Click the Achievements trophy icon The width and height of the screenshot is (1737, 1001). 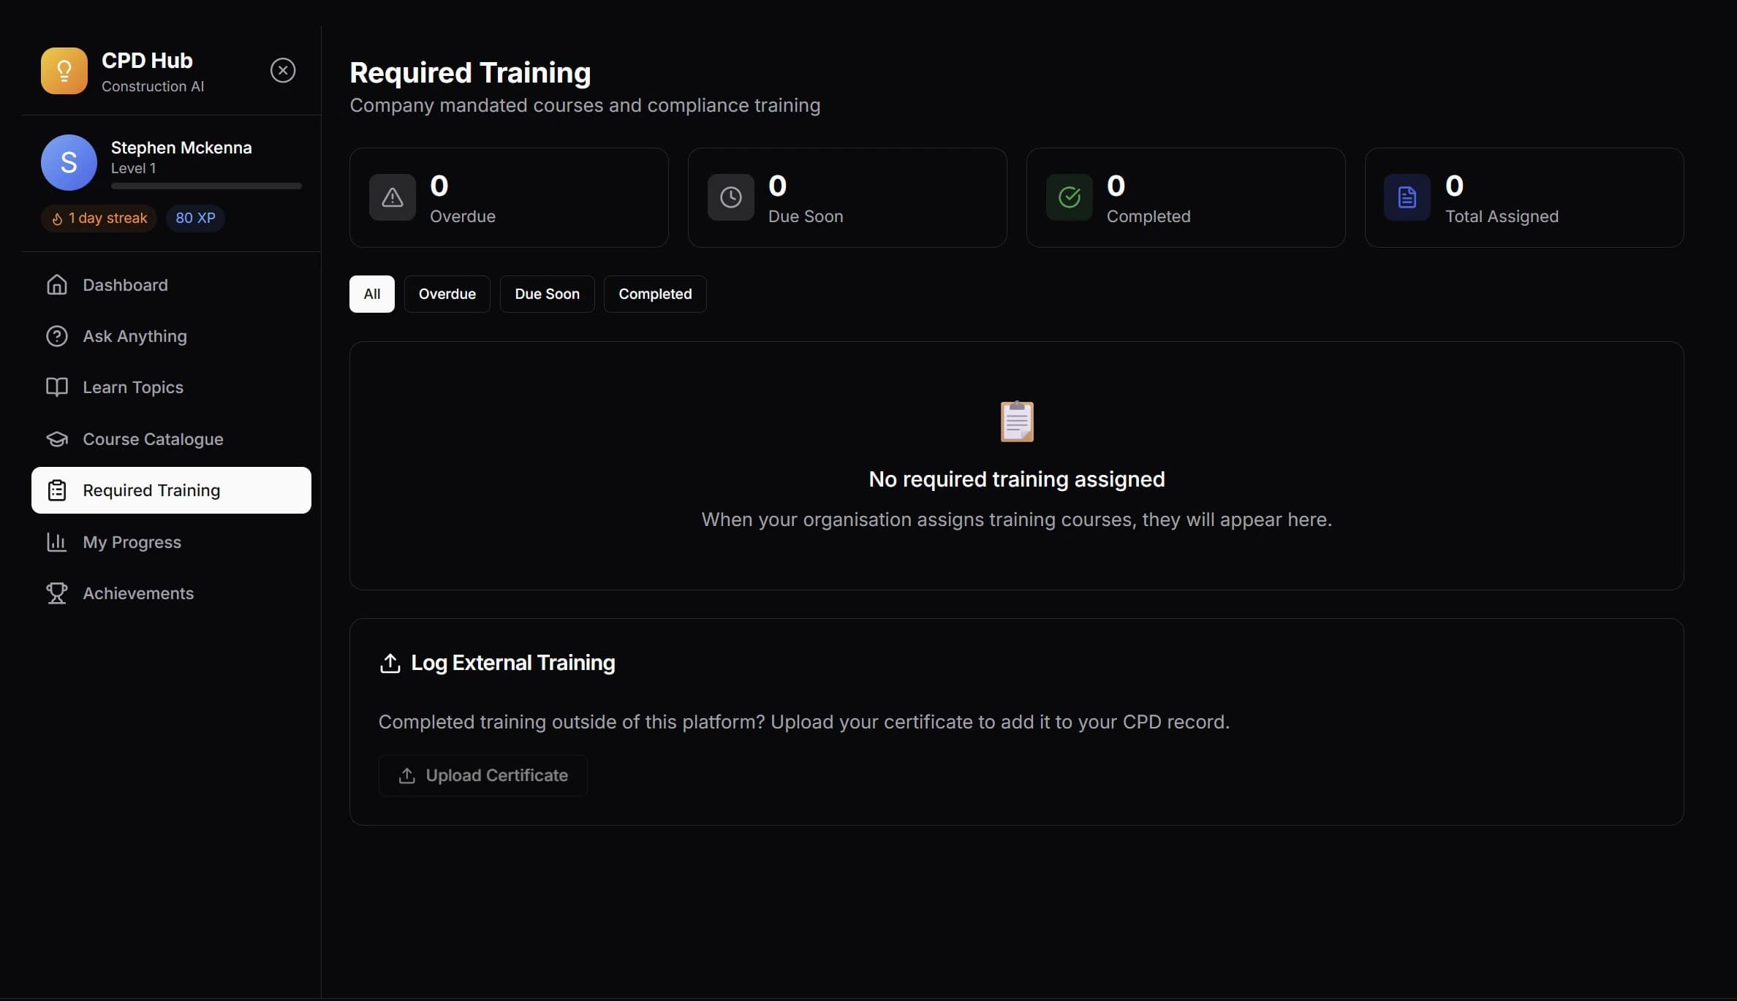click(56, 593)
